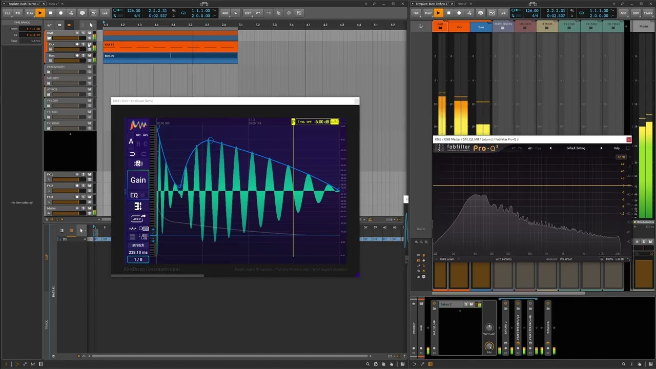Open the EDIT menu in left window
Viewport: 656px width, 369px height.
[x=248, y=13]
